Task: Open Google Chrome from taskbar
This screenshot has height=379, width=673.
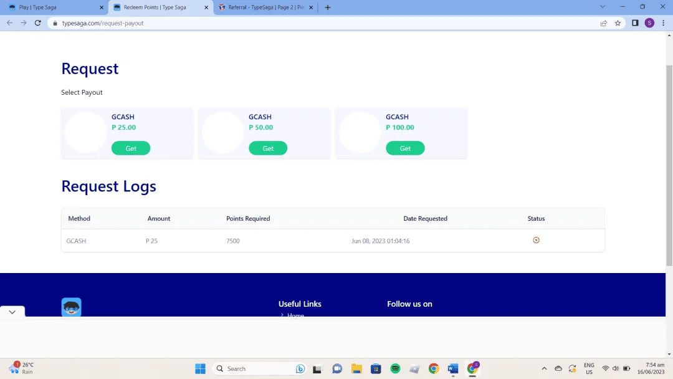Action: pos(434,368)
